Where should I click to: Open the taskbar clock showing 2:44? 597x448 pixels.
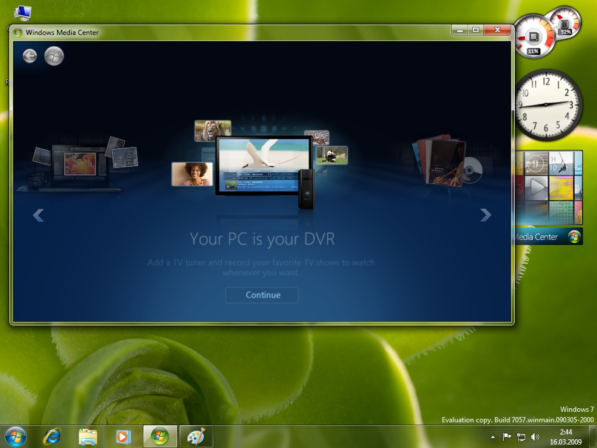pos(566,437)
